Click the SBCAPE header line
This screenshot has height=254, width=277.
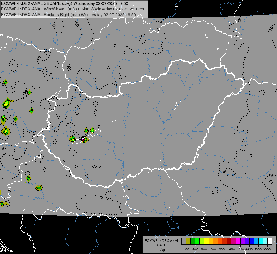pyautogui.click(x=65, y=3)
